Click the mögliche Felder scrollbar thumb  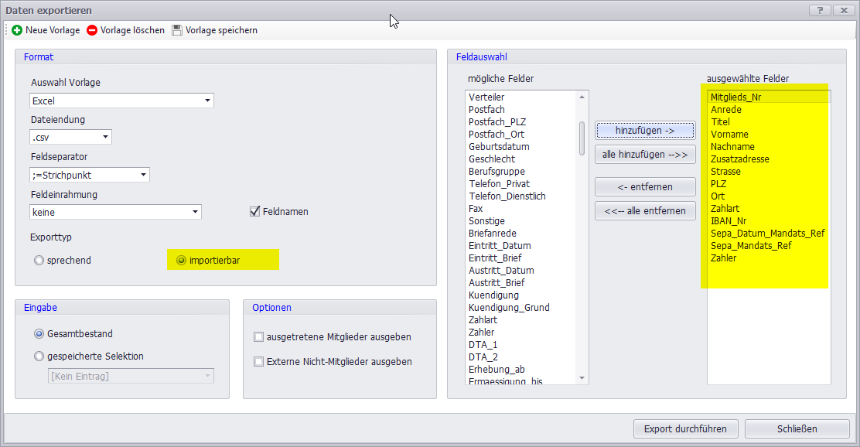pyautogui.click(x=582, y=138)
